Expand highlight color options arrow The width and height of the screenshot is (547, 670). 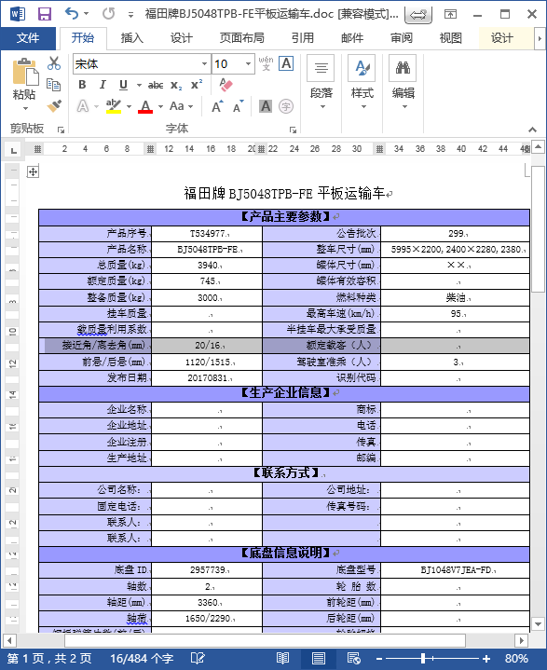129,106
